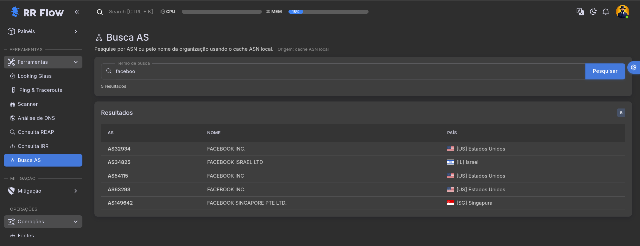The height and width of the screenshot is (246, 640).
Task: Open the floating settings gear
Action: pos(633,67)
